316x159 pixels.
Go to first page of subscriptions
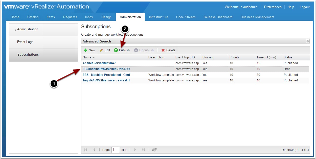coord(85,150)
